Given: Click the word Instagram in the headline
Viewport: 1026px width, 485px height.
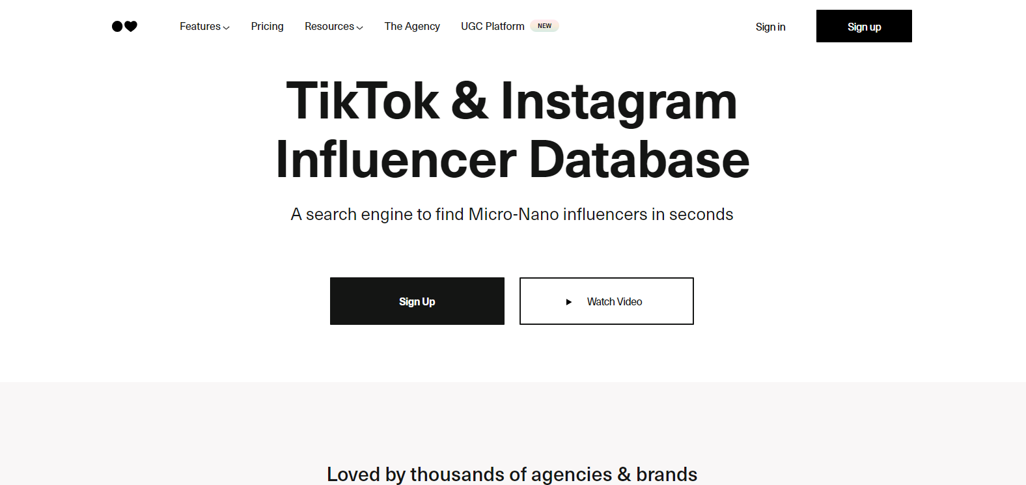Looking at the screenshot, I should point(618,102).
